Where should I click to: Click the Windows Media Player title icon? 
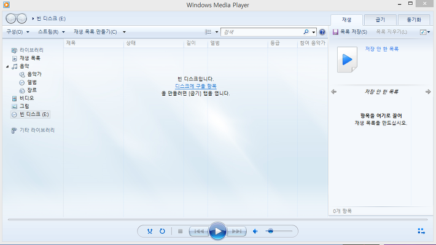click(x=6, y=5)
